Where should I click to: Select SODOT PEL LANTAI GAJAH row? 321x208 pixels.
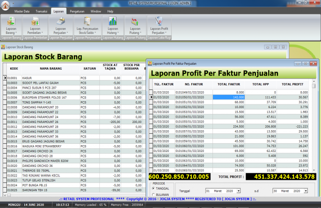(x=75, y=83)
